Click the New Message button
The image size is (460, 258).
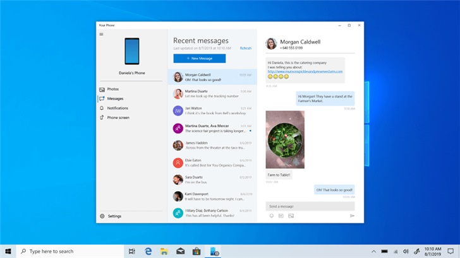click(x=199, y=58)
